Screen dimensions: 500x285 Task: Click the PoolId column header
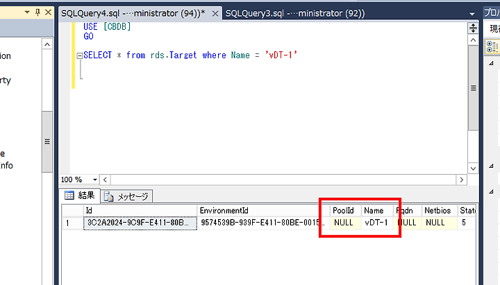click(345, 211)
